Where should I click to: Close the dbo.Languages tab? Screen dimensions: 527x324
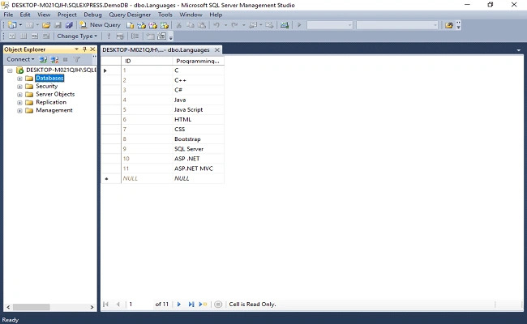pos(217,50)
